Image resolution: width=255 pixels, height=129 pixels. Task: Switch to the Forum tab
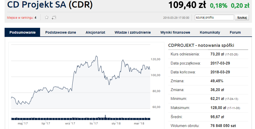(x=235, y=33)
